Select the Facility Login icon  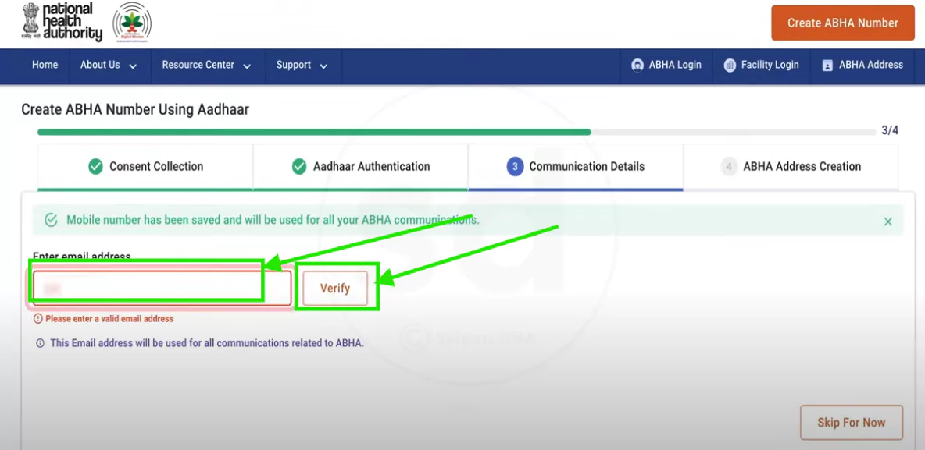[x=729, y=66]
